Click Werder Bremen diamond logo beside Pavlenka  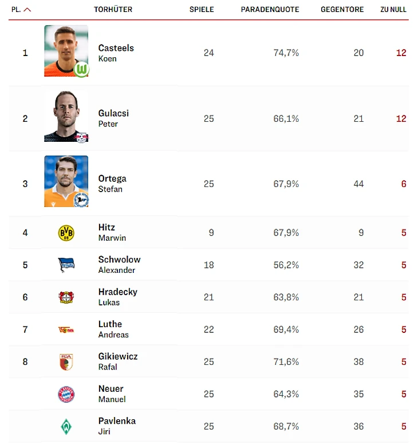coord(66,426)
